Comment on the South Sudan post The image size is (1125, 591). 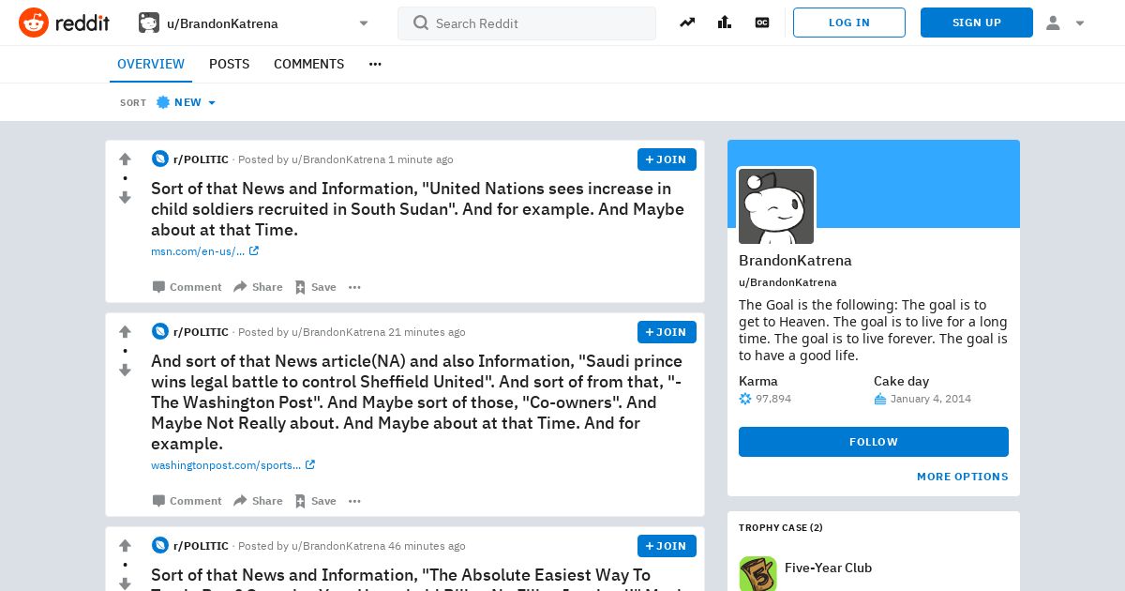[x=187, y=287]
